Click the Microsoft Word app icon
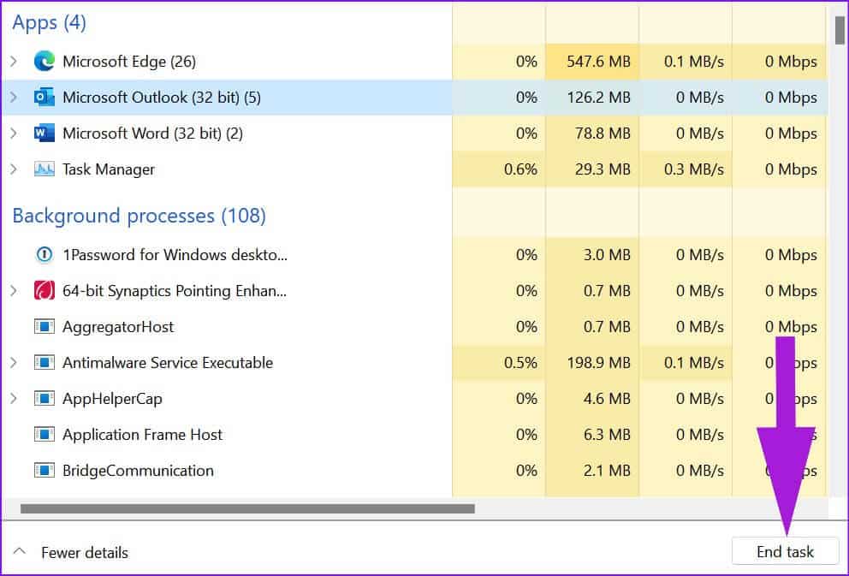 (x=44, y=134)
